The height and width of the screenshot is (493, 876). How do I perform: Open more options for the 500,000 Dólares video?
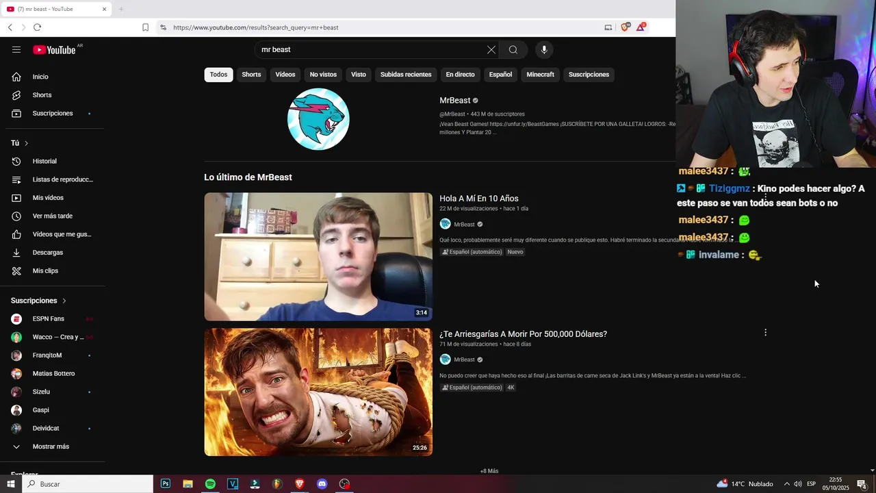pyautogui.click(x=765, y=333)
